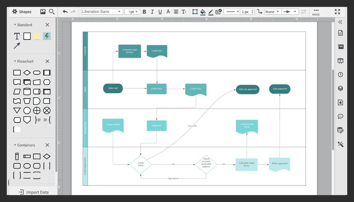Close the Flowchart shape library
Image resolution: width=354 pixels, height=202 pixels.
click(x=47, y=61)
